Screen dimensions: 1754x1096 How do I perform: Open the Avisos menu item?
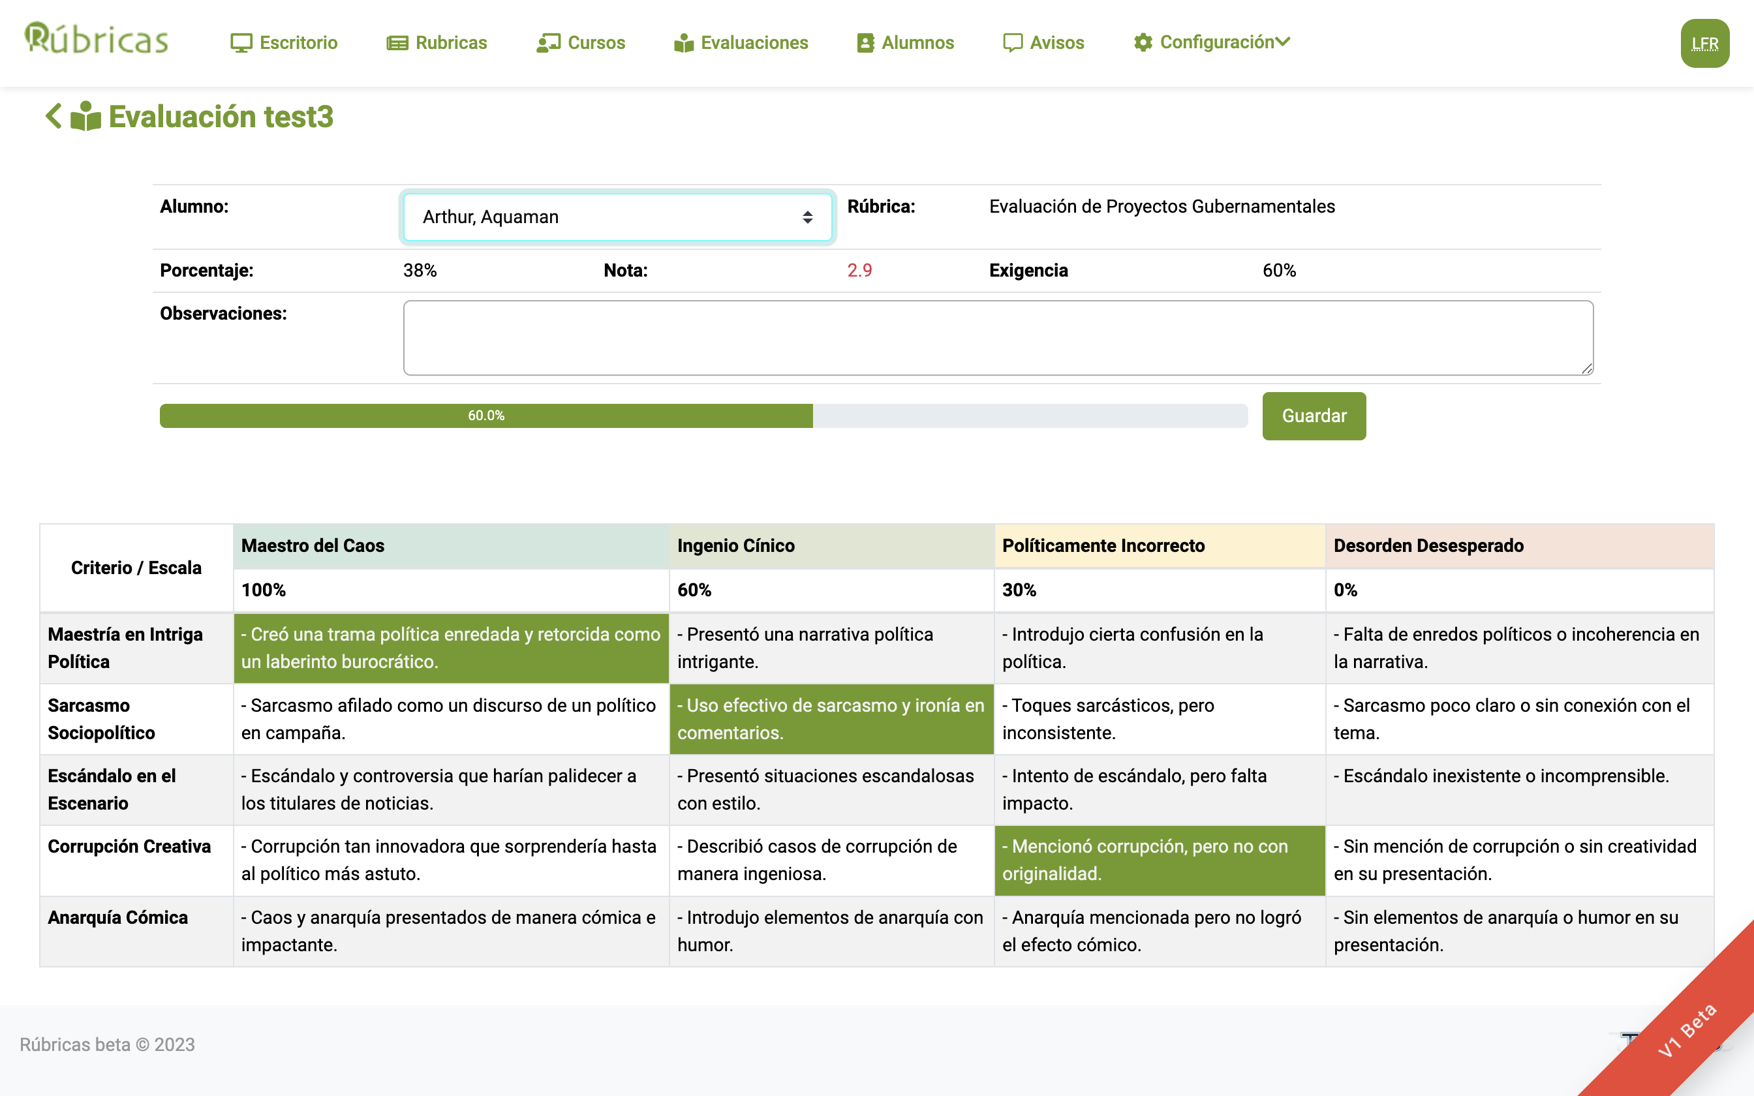pos(1056,43)
